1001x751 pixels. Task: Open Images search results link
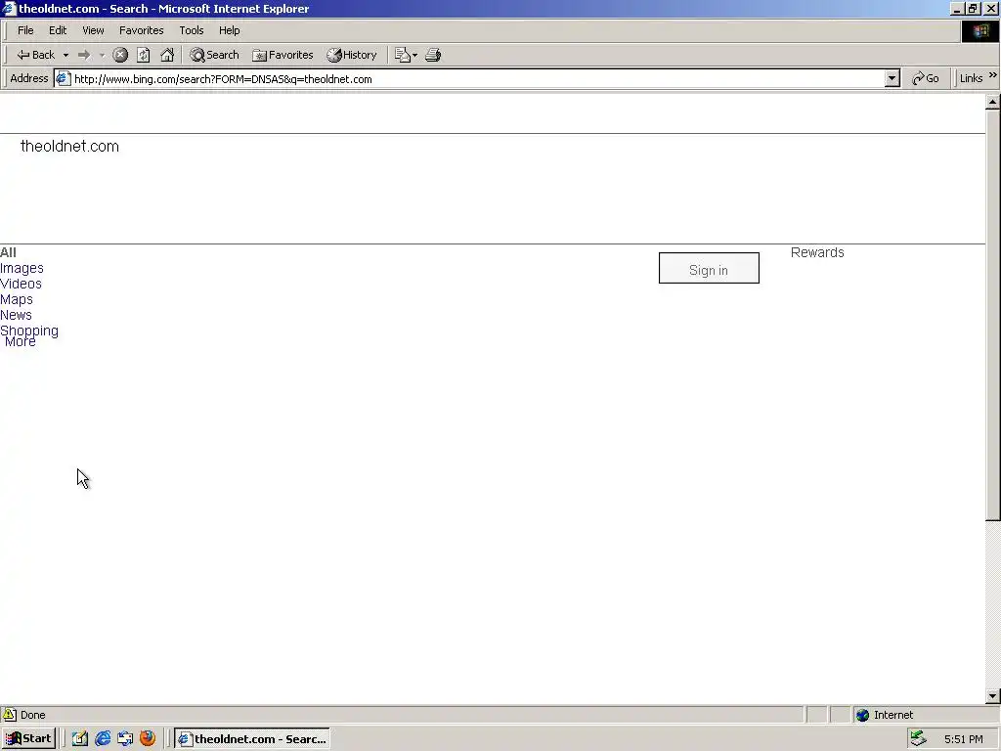click(22, 268)
